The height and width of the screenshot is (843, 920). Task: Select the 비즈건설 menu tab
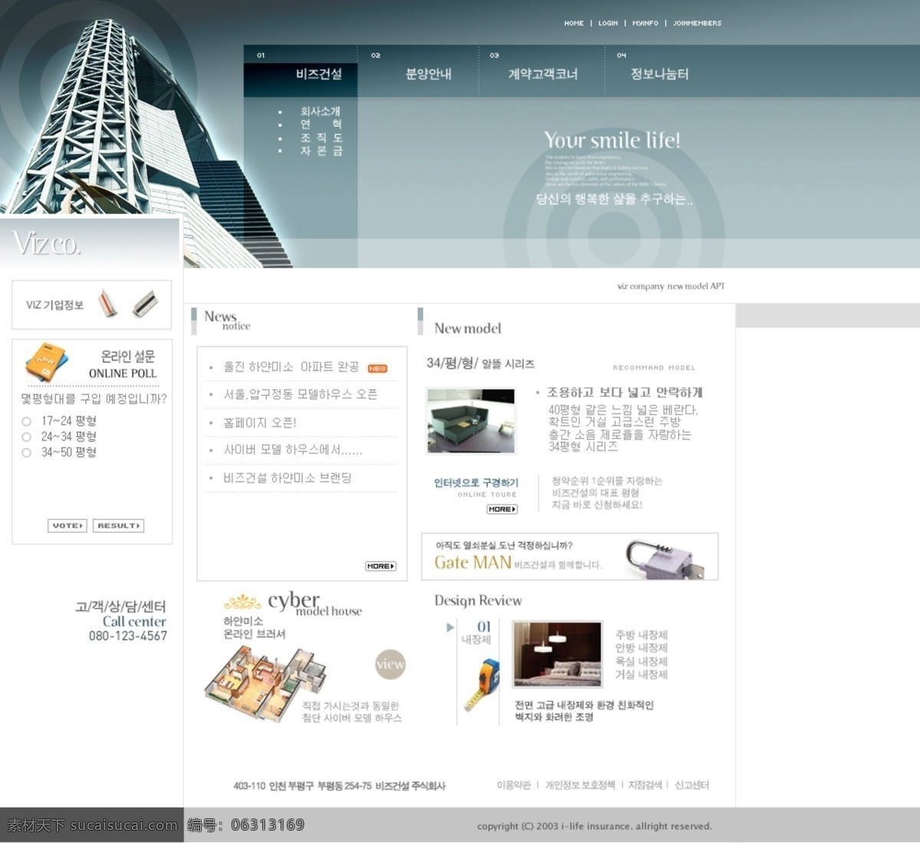pyautogui.click(x=319, y=74)
